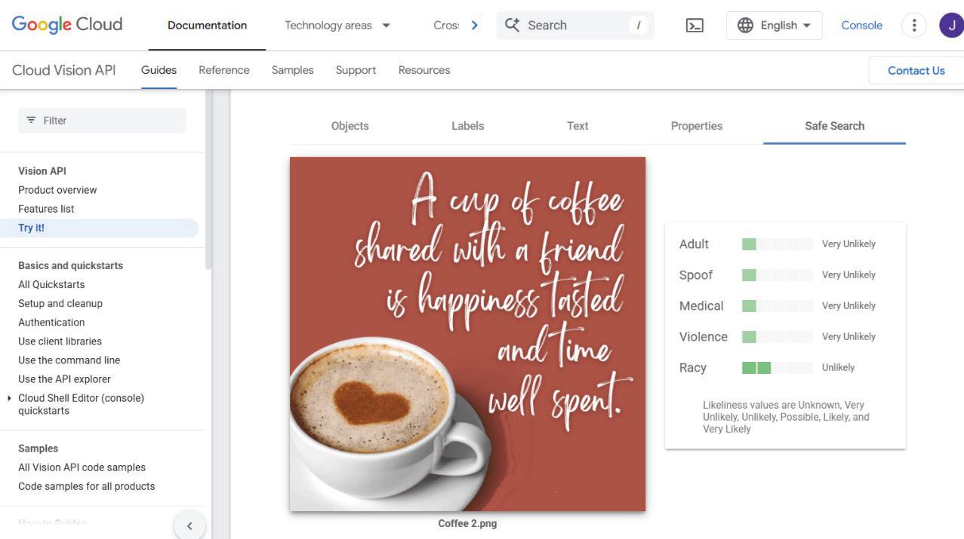The height and width of the screenshot is (539, 964).
Task: Show the Text results tab
Action: point(577,126)
